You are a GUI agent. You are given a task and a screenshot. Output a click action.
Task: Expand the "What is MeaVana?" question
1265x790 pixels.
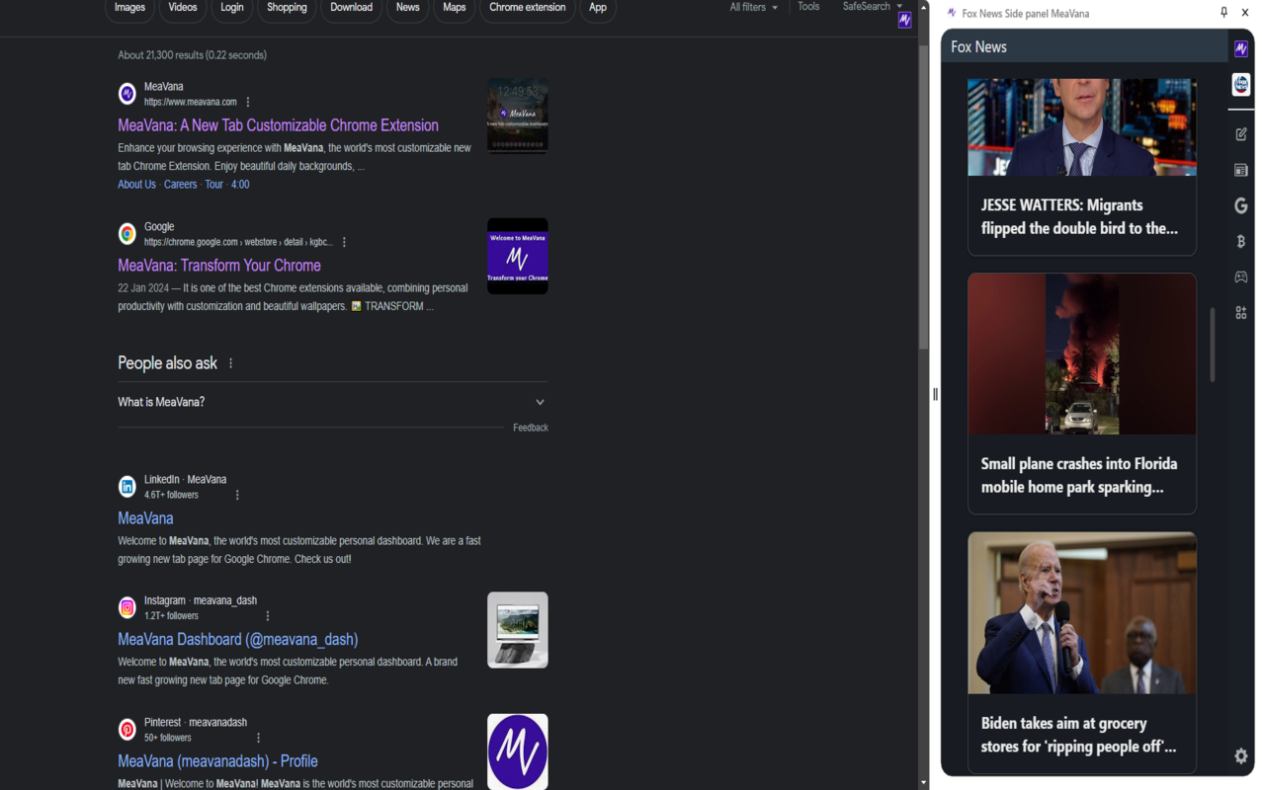pos(333,402)
